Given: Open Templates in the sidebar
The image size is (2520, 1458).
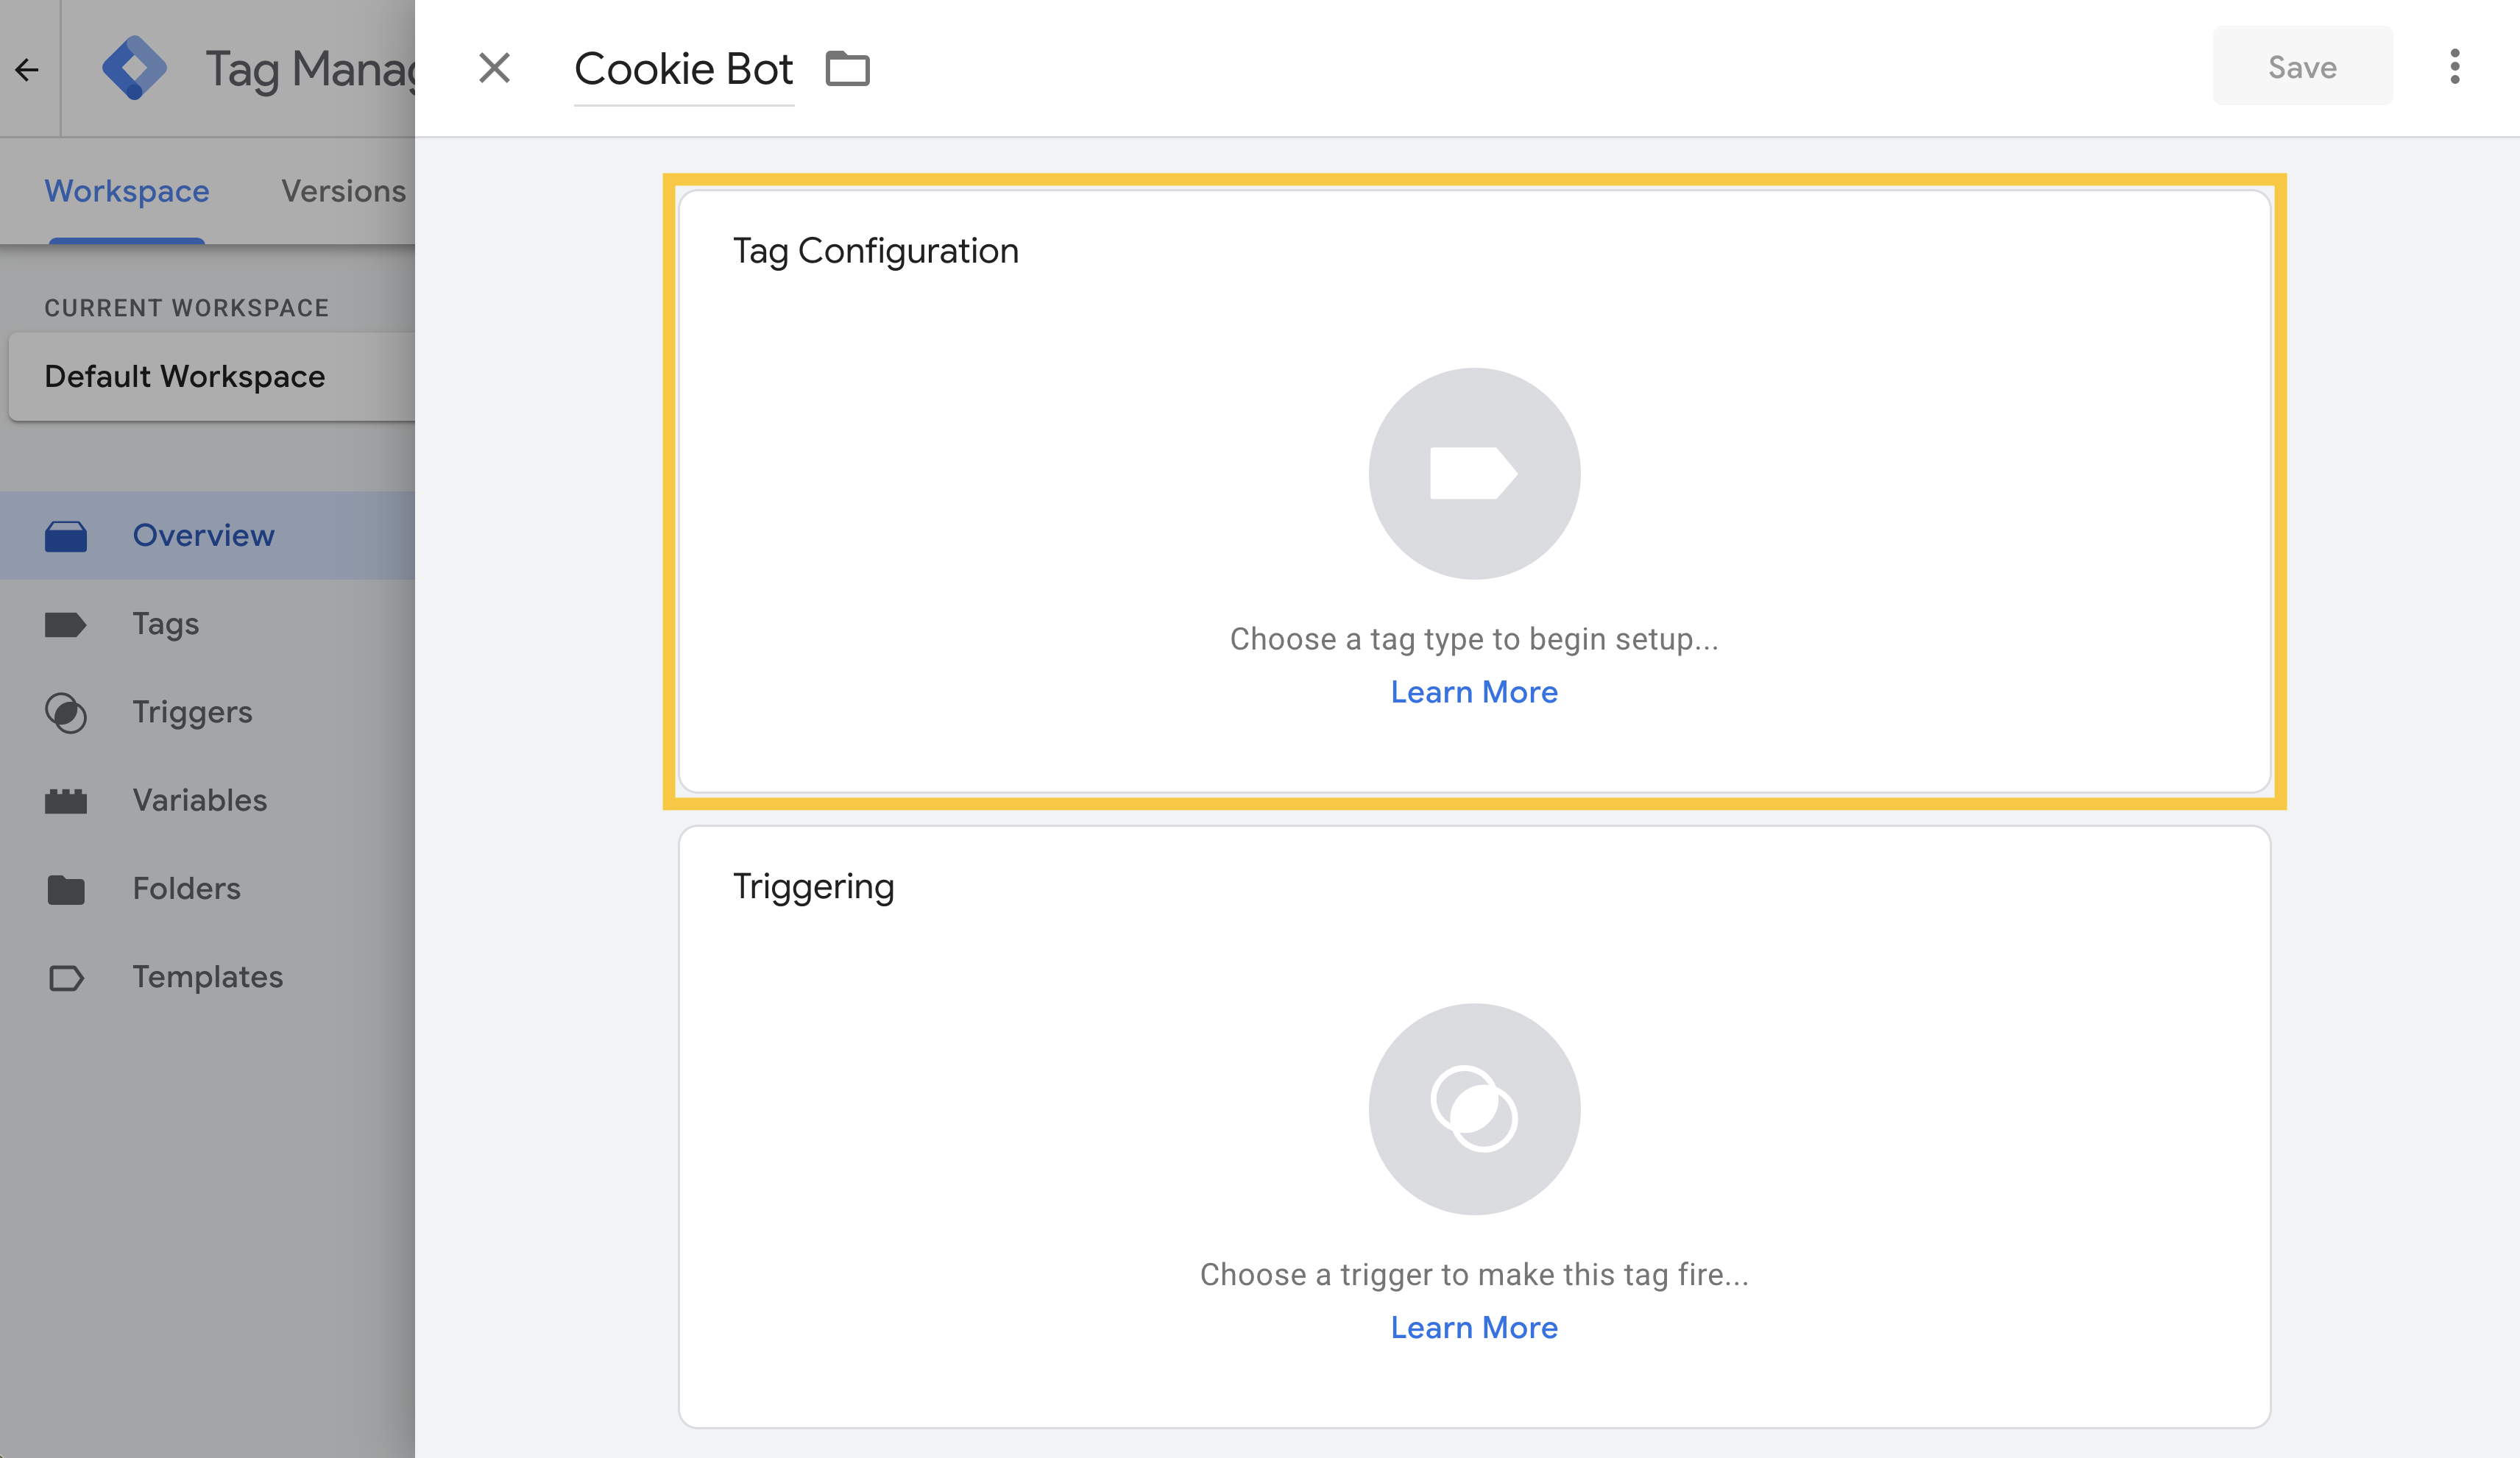Looking at the screenshot, I should [x=208, y=976].
